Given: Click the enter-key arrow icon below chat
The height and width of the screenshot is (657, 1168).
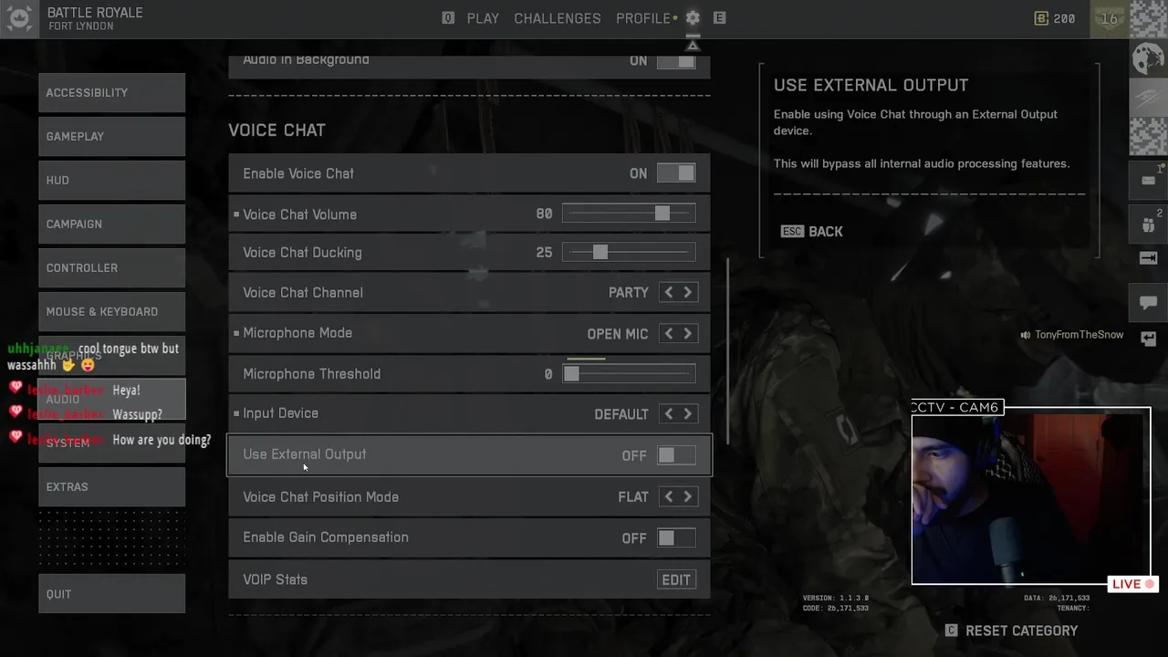Looking at the screenshot, I should tap(1148, 339).
